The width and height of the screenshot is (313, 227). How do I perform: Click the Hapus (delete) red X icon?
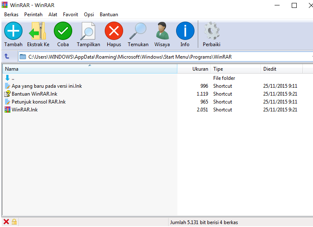point(114,31)
